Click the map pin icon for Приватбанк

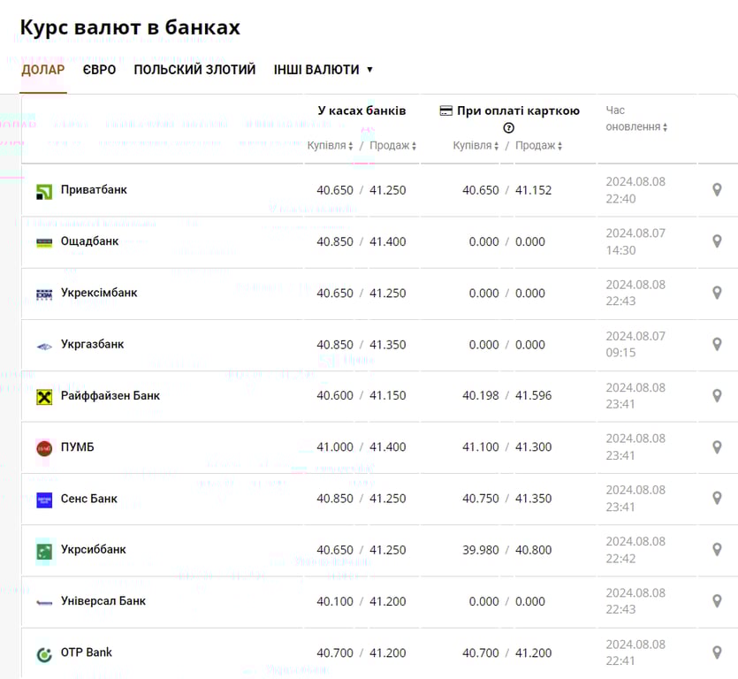click(717, 190)
